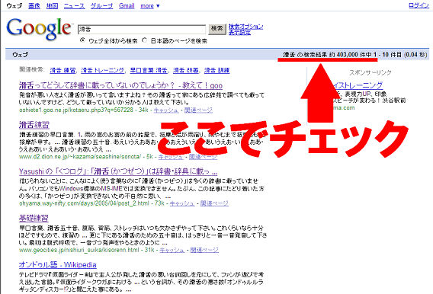The image size is (433, 294).
Task: Open 関連ページ link for oshiete1.goo.ne.jp result
Action: (x=198, y=110)
